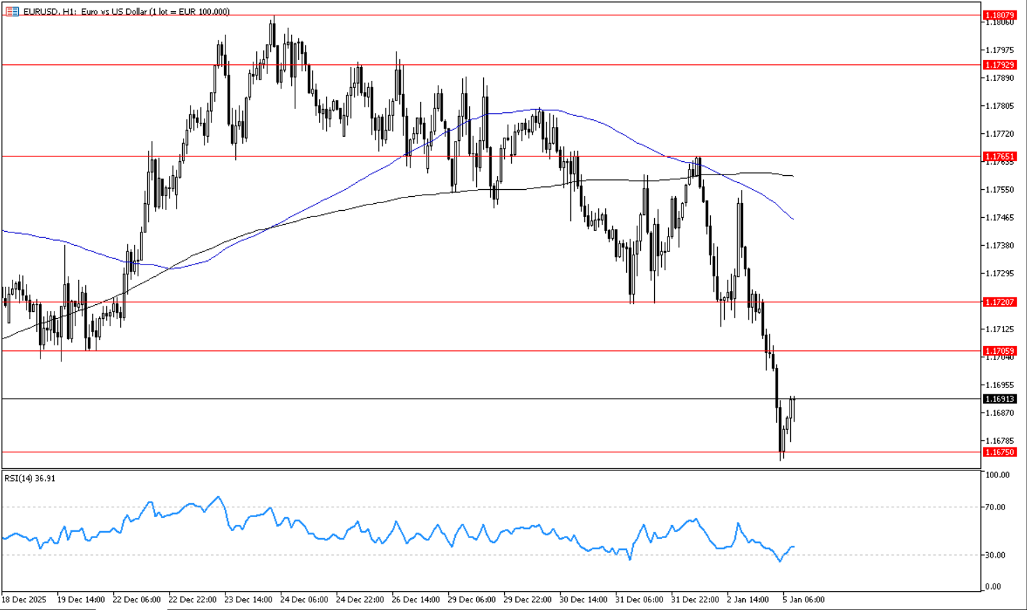Select the red 1.17059 level label
Image resolution: width=1027 pixels, height=610 pixels.
click(999, 351)
